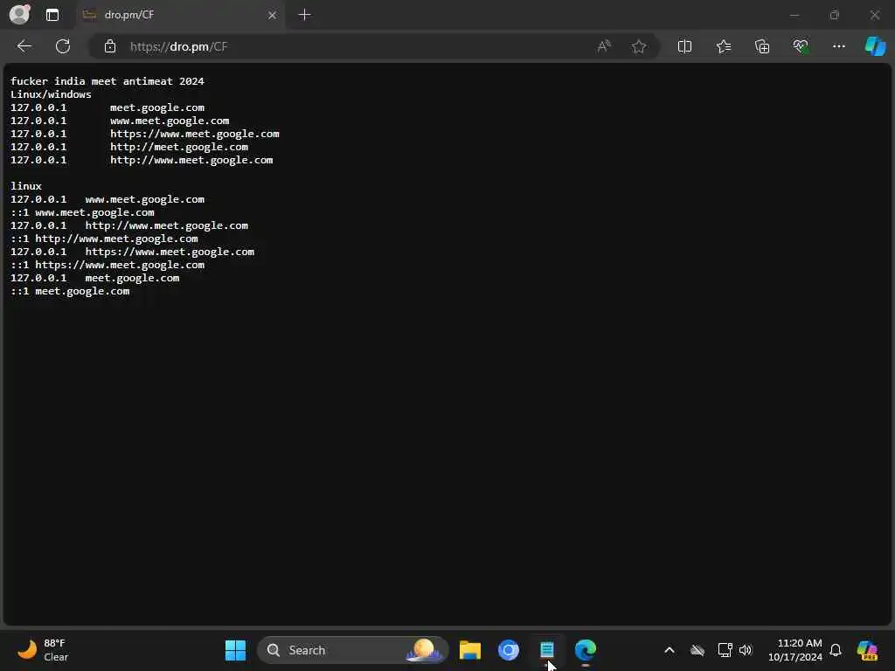Click the 'https://www.meet.google.com' line under Linux/windows
Screen dimensions: 895x671
[x=145, y=134]
